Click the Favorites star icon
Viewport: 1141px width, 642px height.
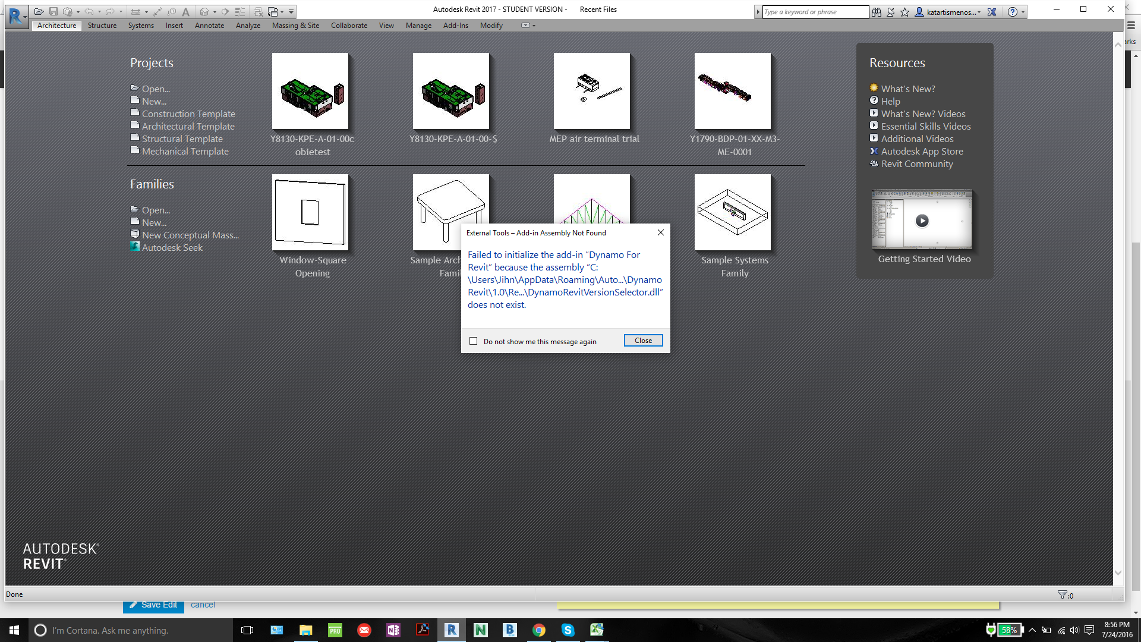click(x=904, y=12)
